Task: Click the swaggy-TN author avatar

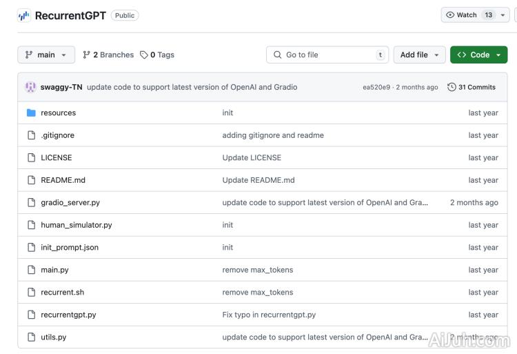Action: coord(30,87)
